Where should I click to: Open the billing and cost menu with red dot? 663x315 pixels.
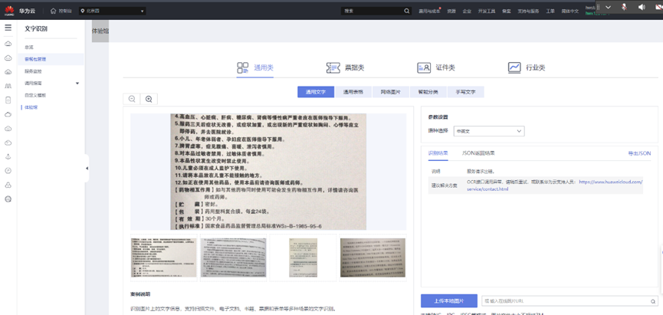(x=429, y=11)
